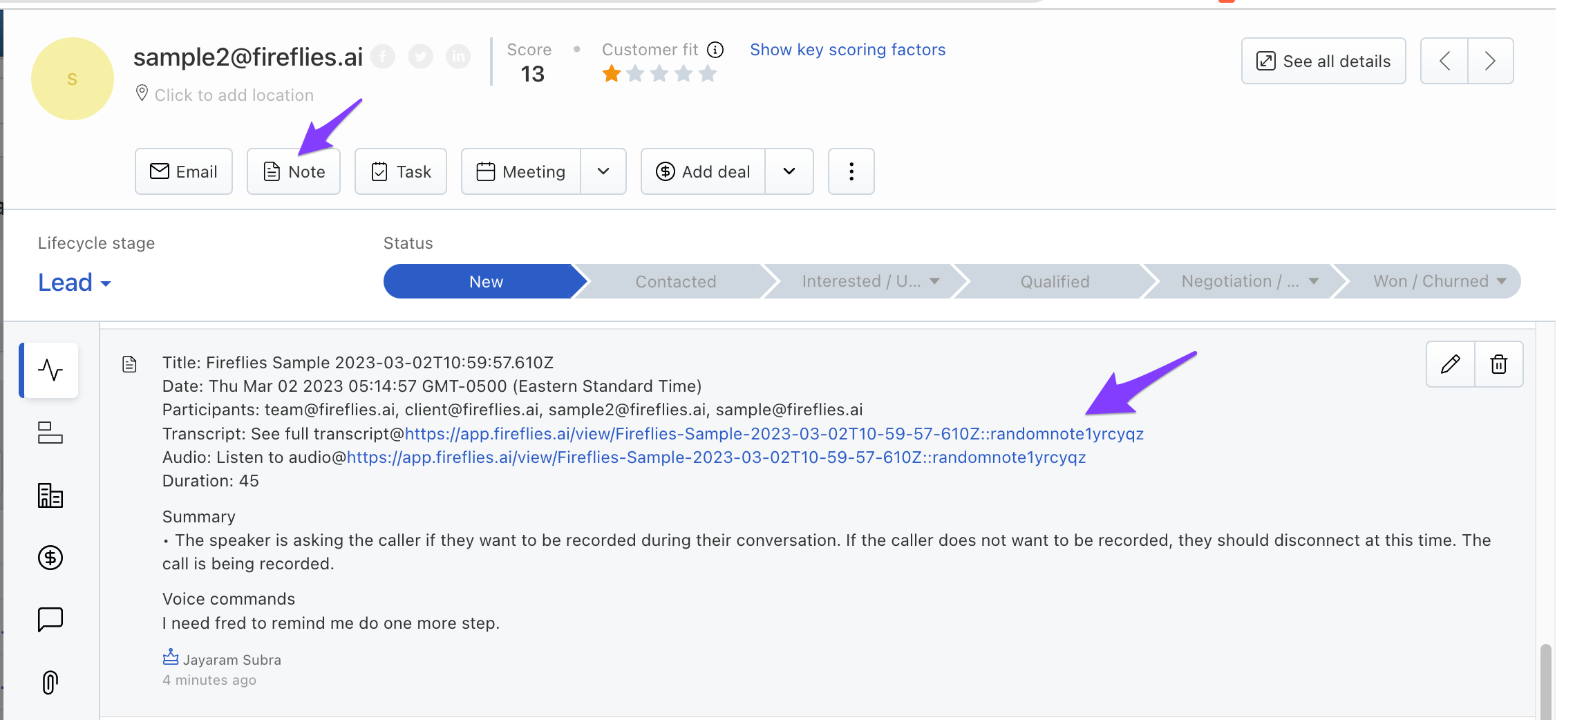
Task: Click the note document icon beside Title
Action: tap(129, 364)
